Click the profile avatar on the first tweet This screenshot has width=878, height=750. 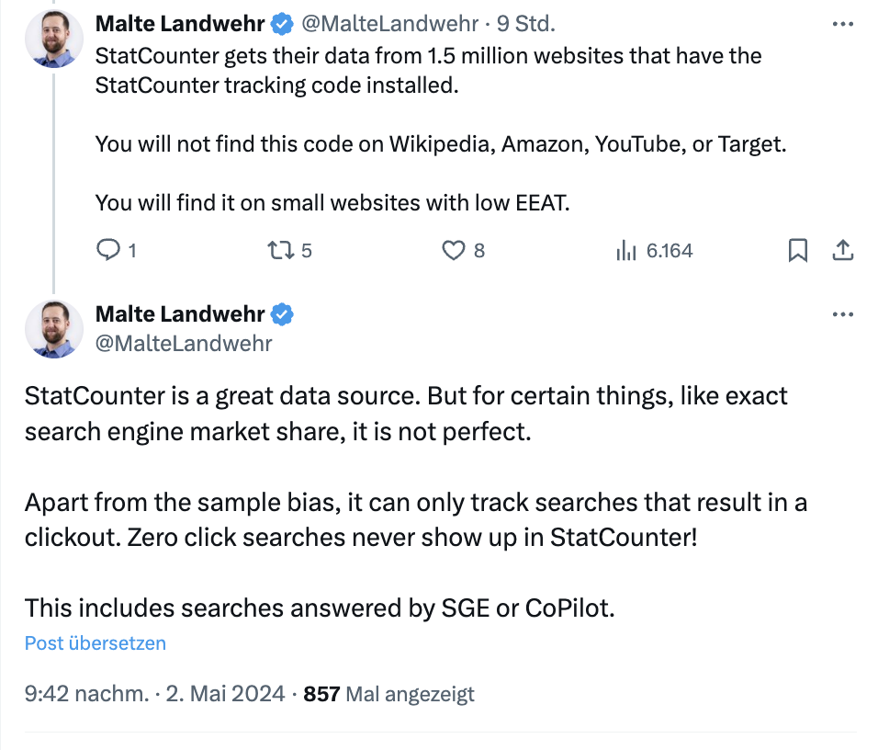coord(54,38)
